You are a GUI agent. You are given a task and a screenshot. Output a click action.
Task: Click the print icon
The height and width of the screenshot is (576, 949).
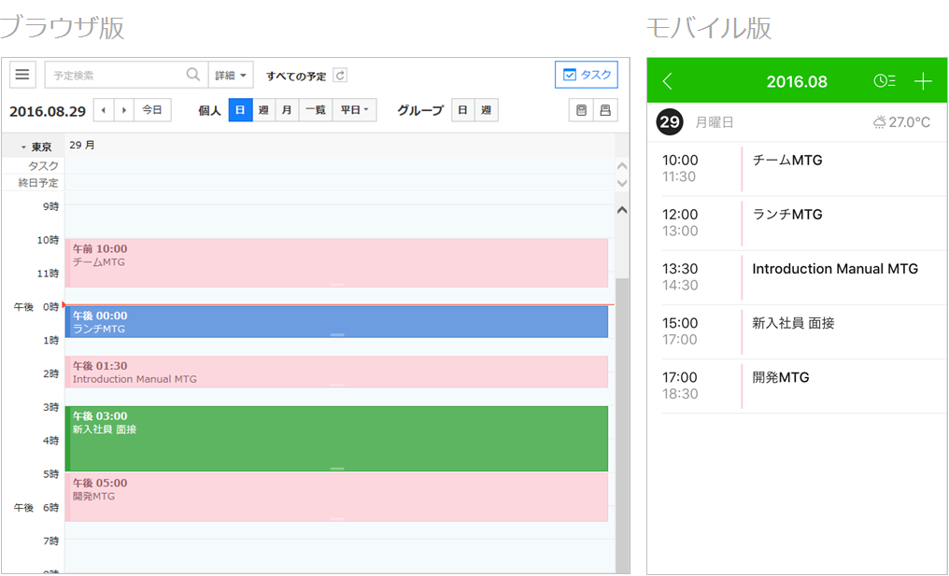click(x=604, y=110)
